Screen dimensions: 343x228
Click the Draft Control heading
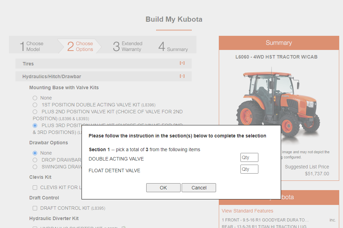[44, 198]
